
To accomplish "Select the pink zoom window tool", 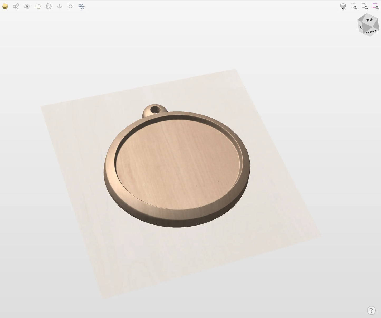I will [375, 6].
